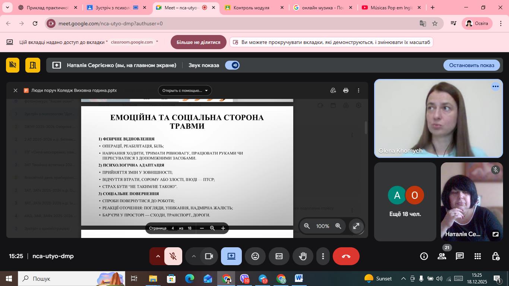Click the red leave call button

pos(346,256)
